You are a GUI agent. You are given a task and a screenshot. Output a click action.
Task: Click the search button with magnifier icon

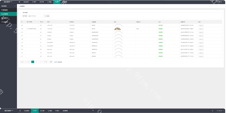(46, 16)
